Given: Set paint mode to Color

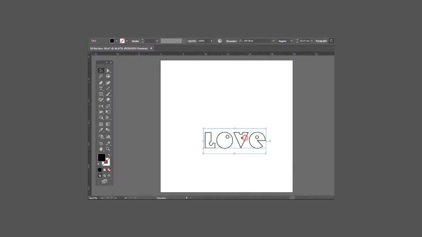Looking at the screenshot, I should coord(100,170).
